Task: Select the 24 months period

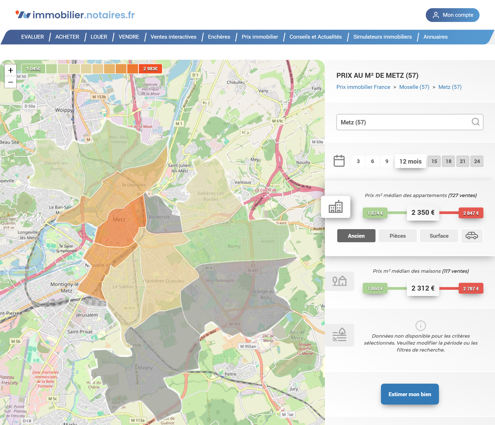Action: point(477,161)
